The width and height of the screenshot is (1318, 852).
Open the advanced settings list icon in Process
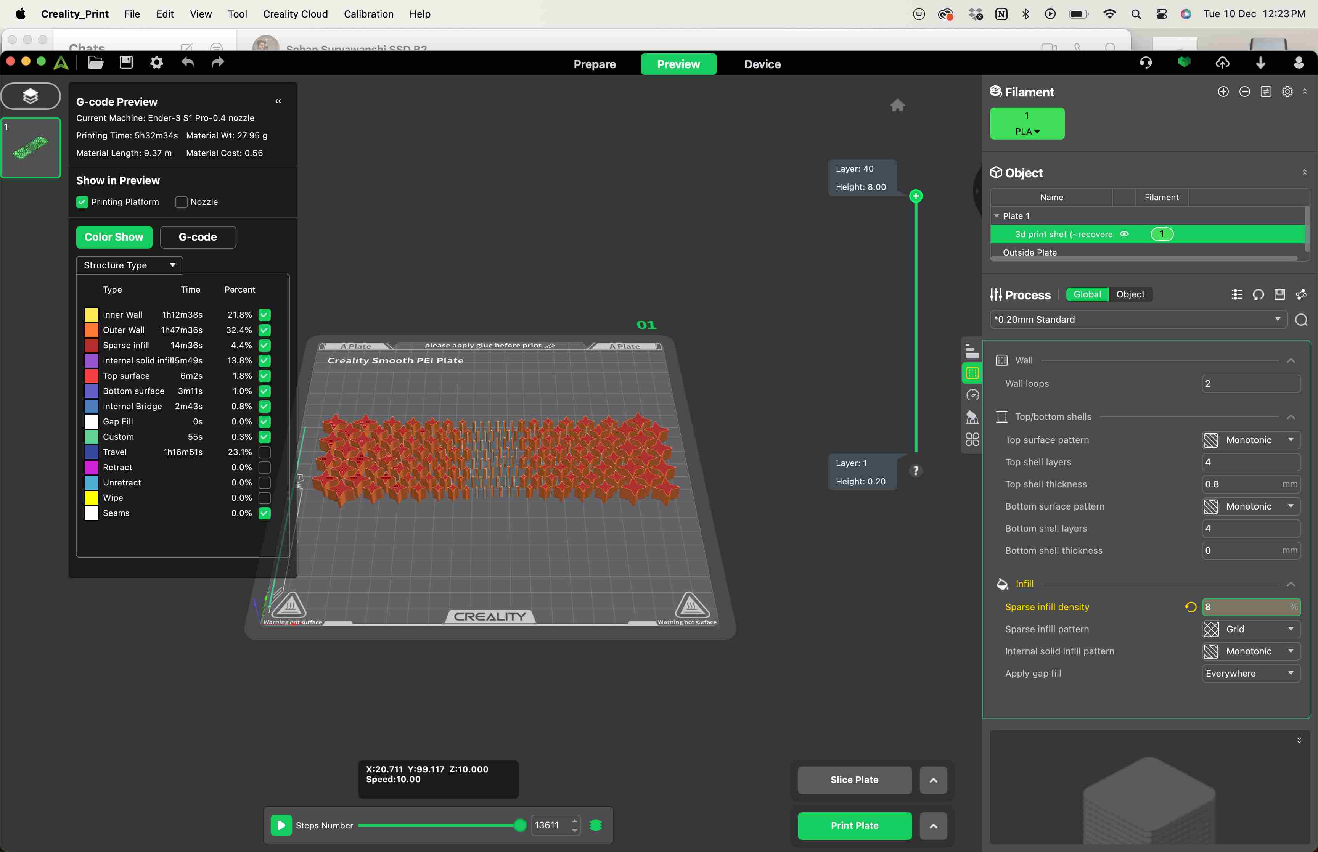pyautogui.click(x=1237, y=294)
